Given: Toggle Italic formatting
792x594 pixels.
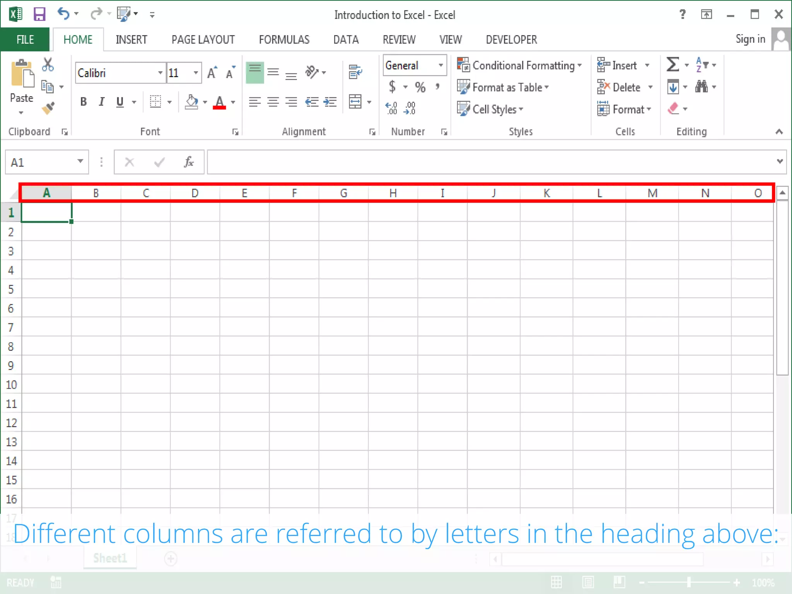Looking at the screenshot, I should click(101, 102).
